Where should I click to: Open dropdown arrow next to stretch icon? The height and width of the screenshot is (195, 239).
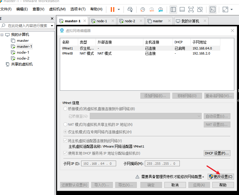pyautogui.click(x=232, y=9)
